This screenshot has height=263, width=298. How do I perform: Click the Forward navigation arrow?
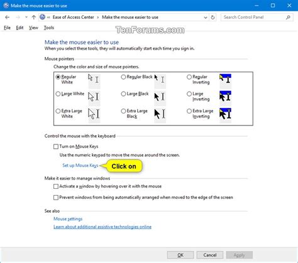tap(18, 17)
